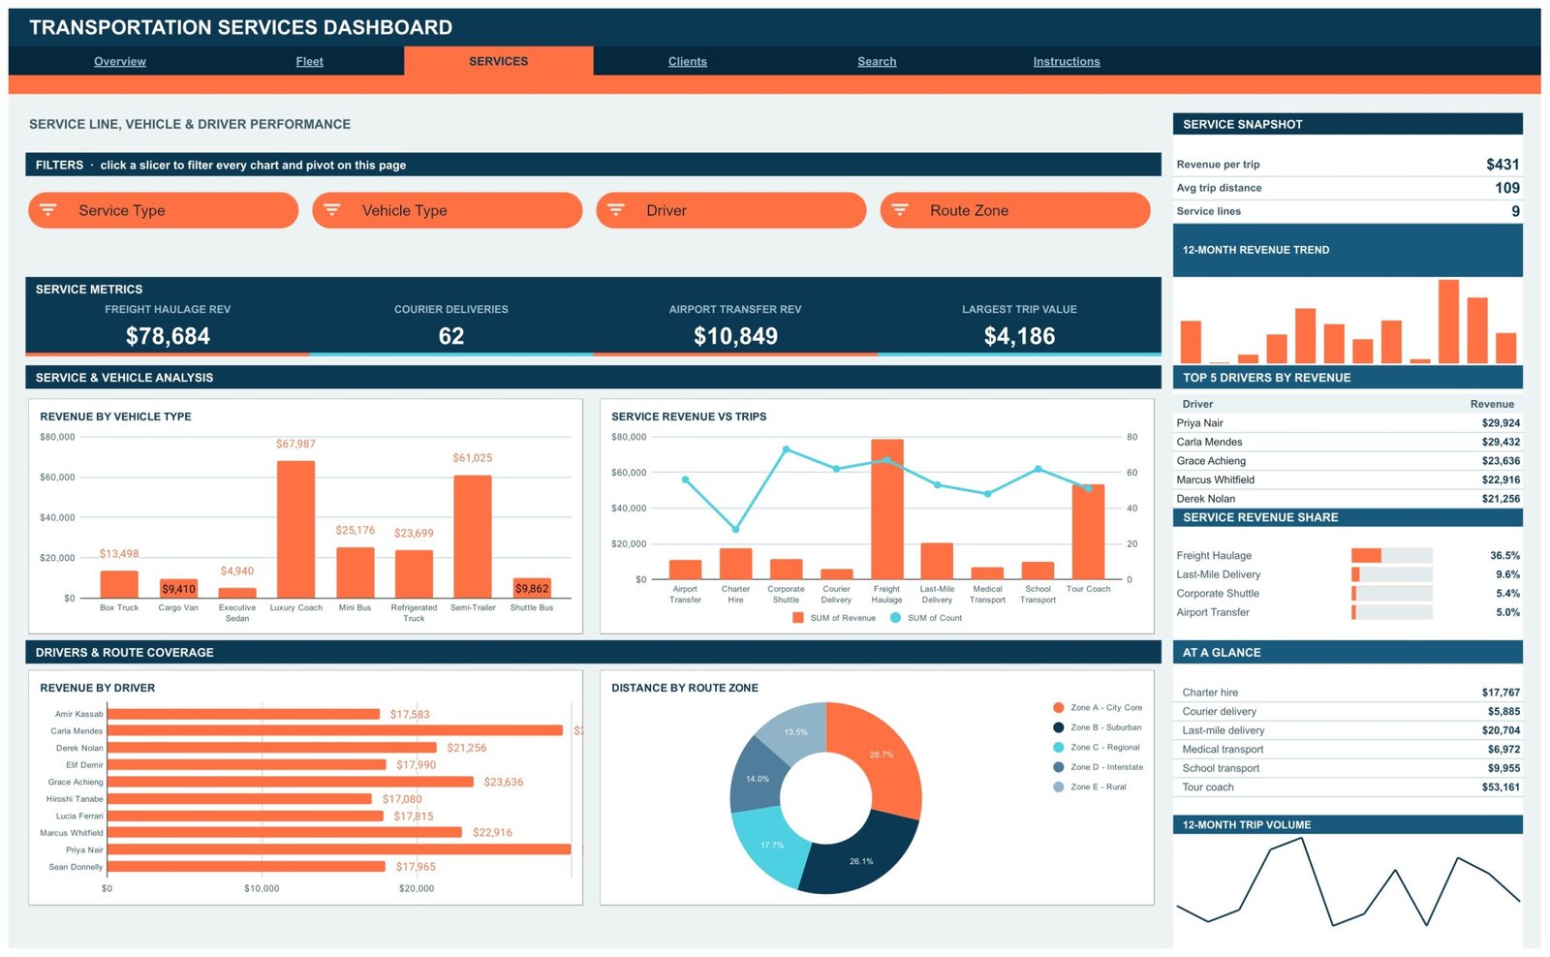Open the Service Type slicer dropdown
1550x957 pixels.
[163, 210]
